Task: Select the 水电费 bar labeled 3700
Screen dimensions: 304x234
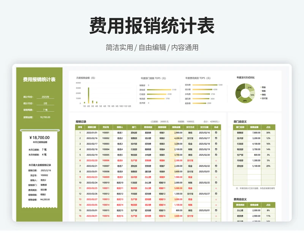Action: click(x=201, y=94)
